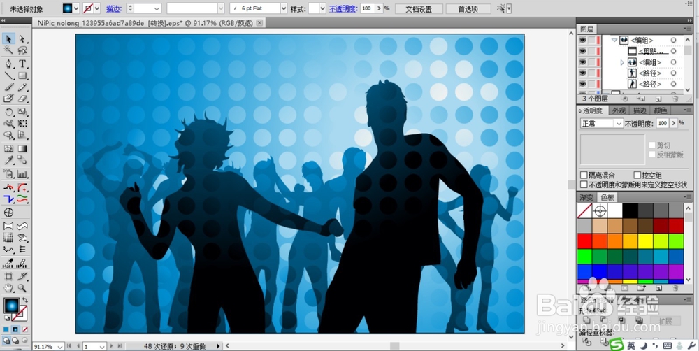Enable the 隔离混合 checkbox
Image resolution: width=699 pixels, height=351 pixels.
point(584,175)
